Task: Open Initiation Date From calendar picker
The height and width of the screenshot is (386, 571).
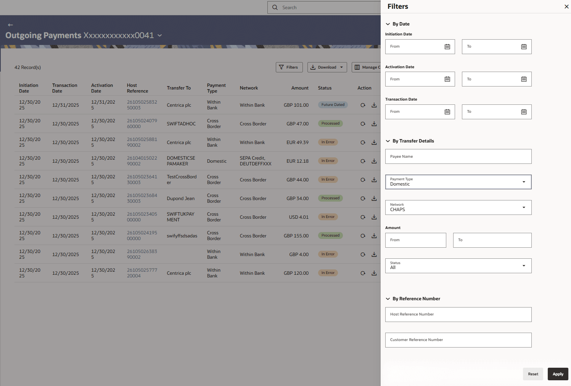Action: (447, 46)
